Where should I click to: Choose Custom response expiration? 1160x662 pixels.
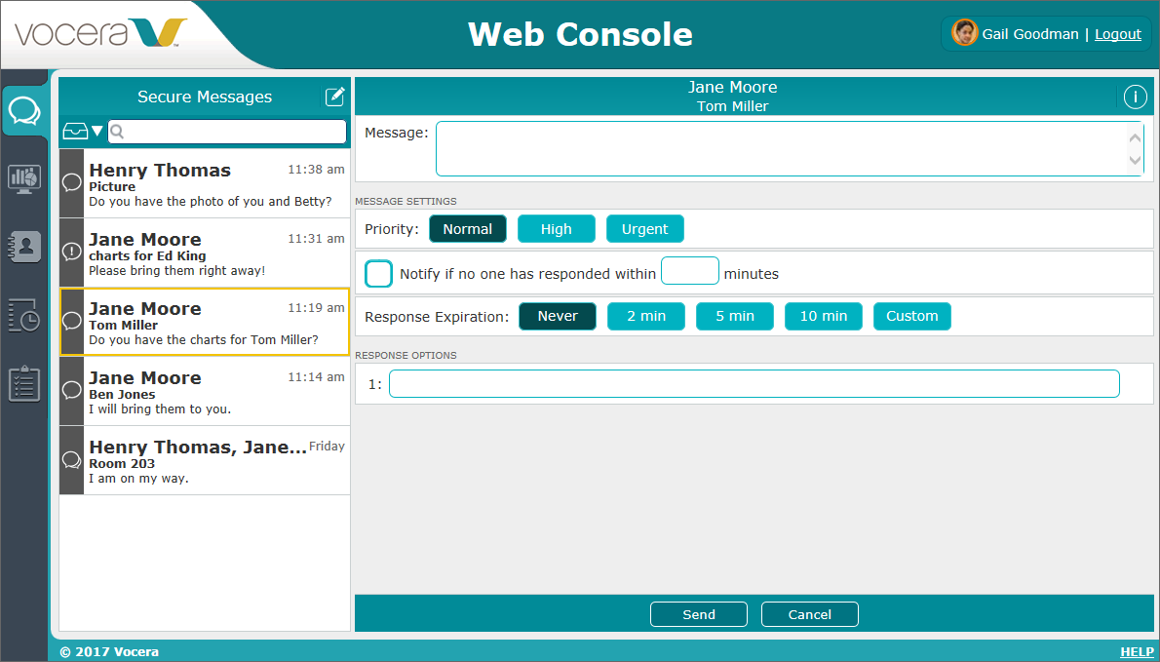coord(912,316)
